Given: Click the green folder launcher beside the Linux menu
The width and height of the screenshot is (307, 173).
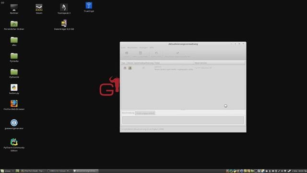Looking at the screenshot, I should point(17,171).
